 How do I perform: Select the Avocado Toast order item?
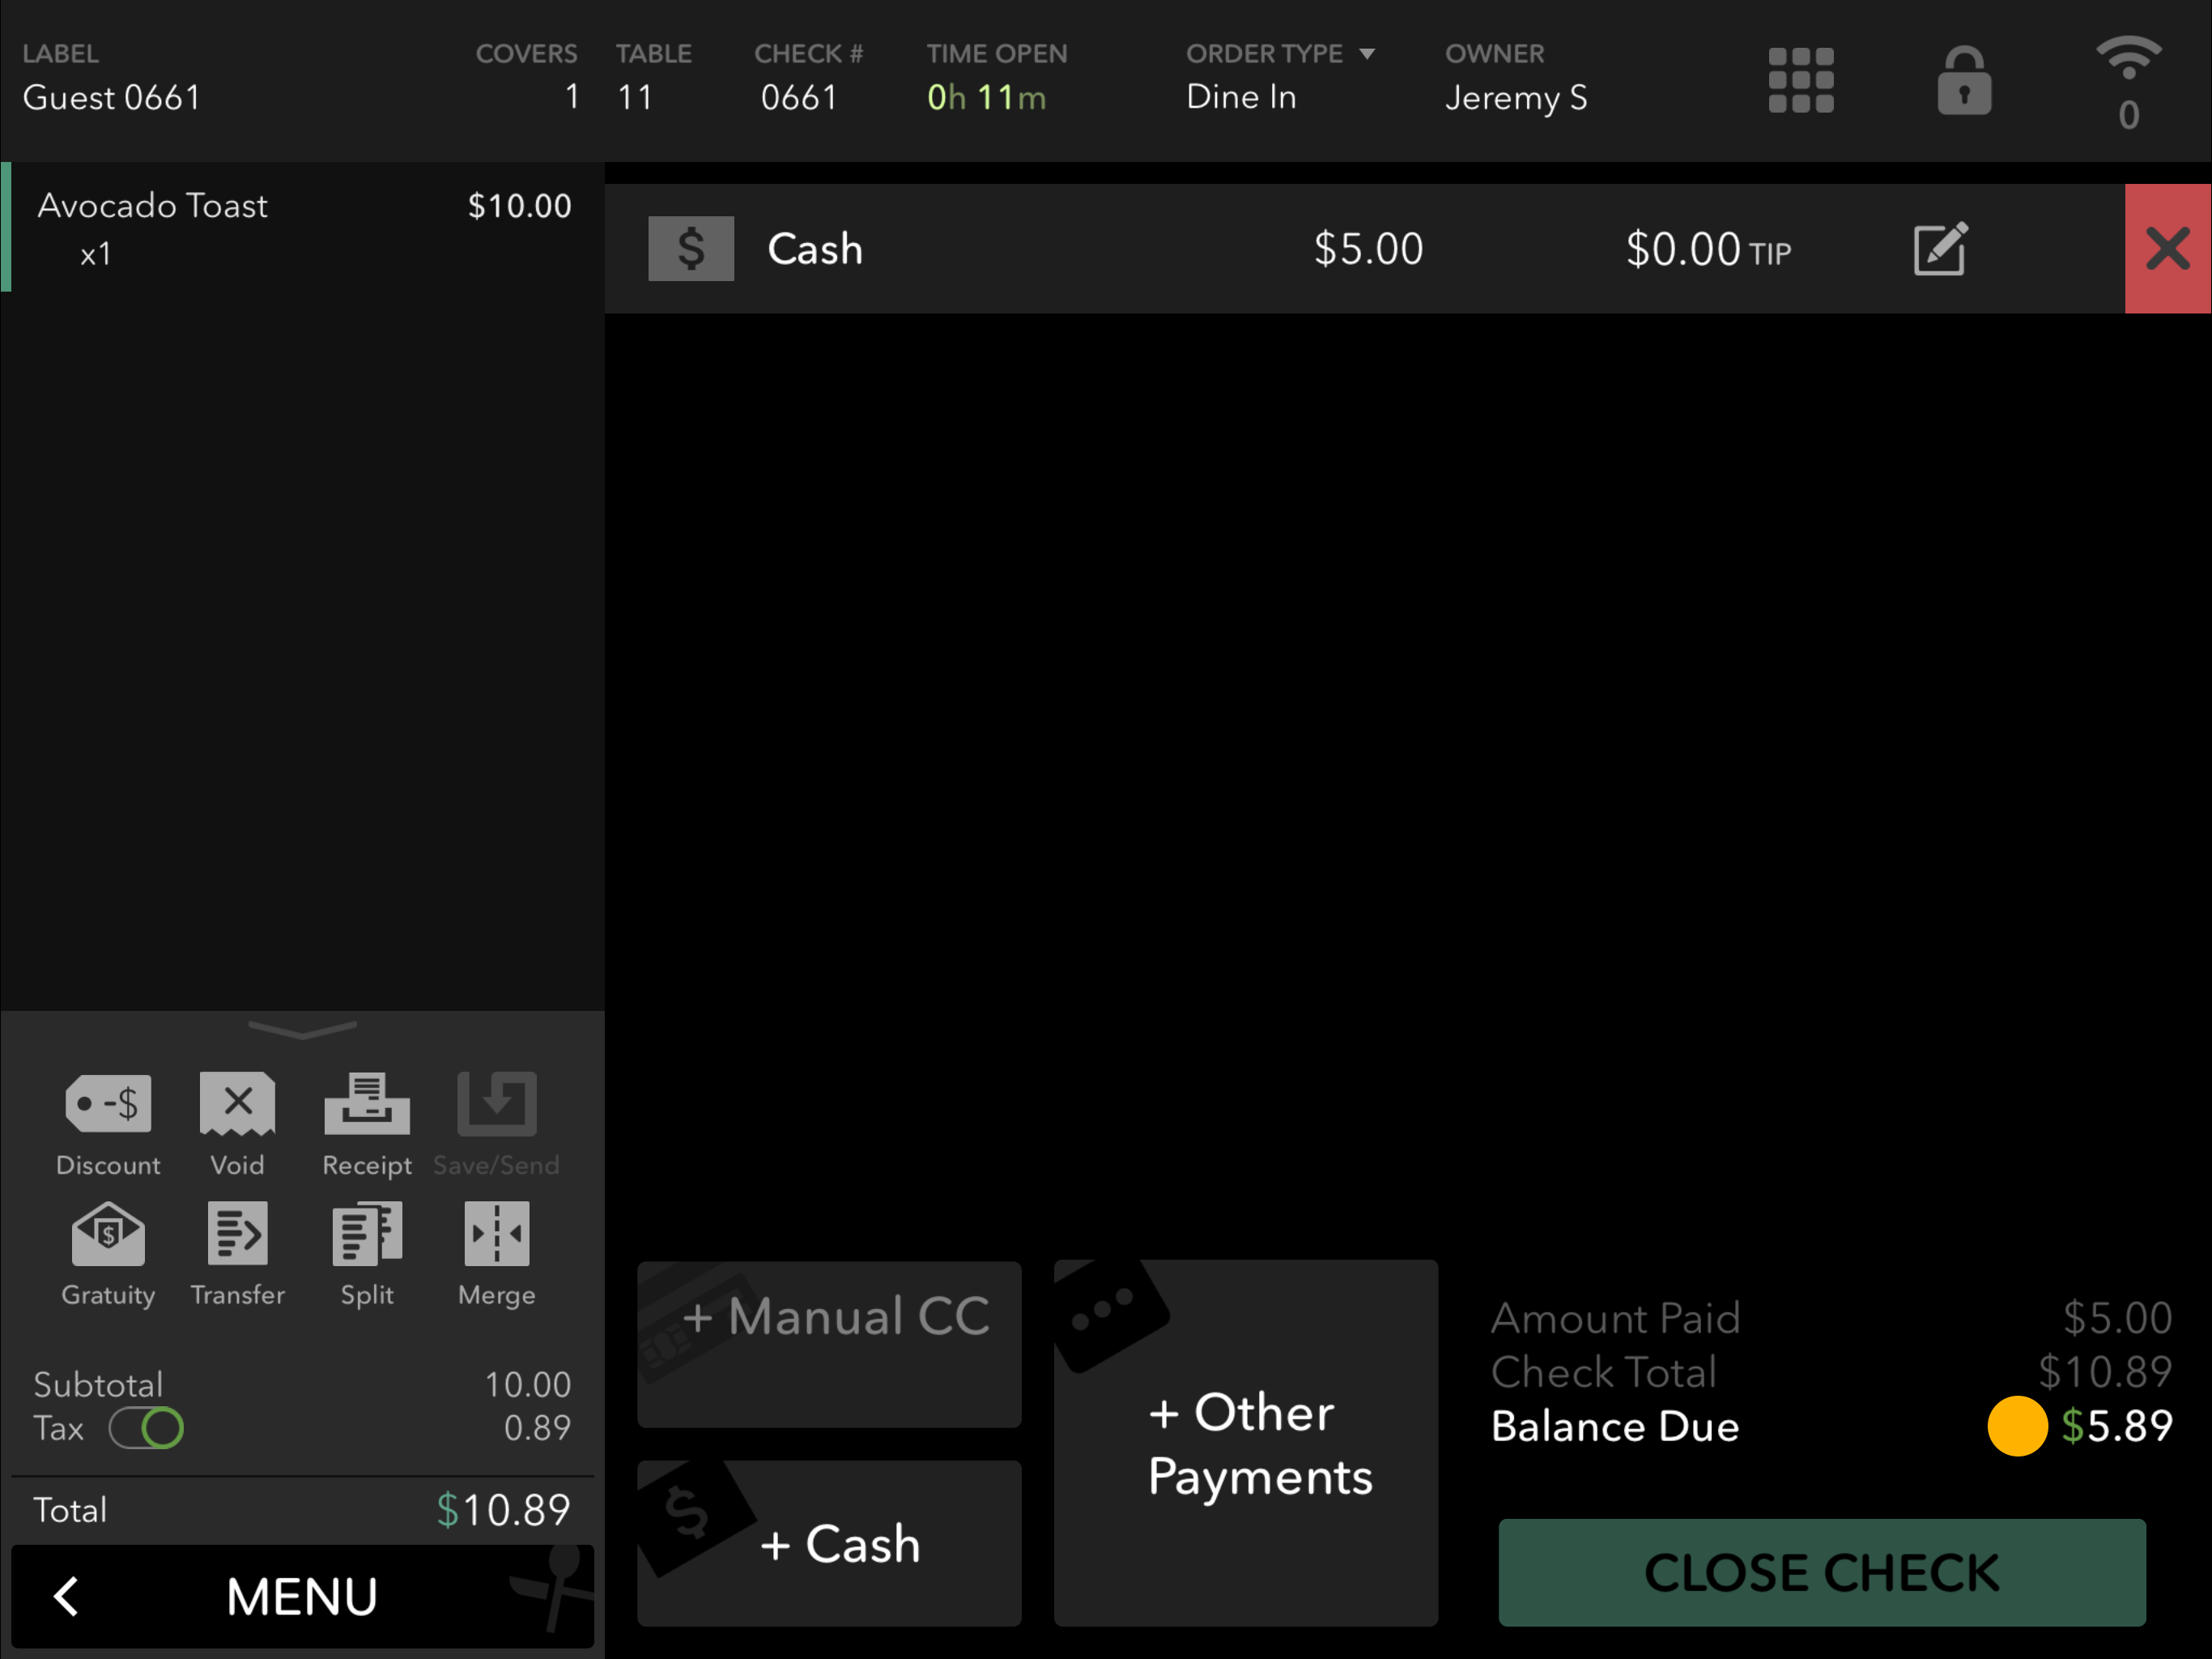click(x=302, y=227)
